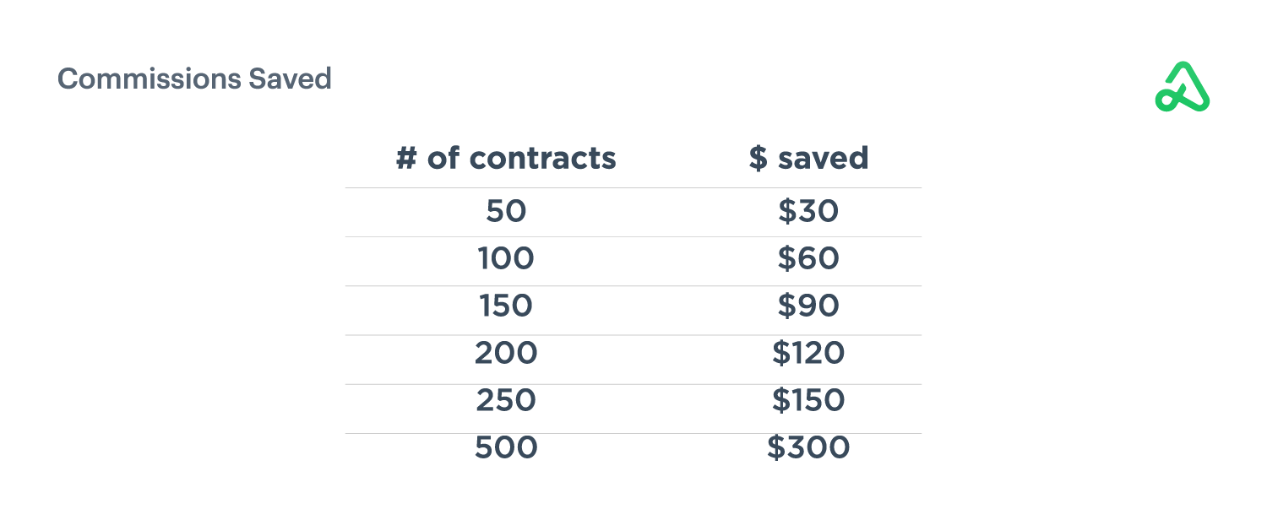Click the 50 contracts cell
This screenshot has width=1267, height=520.
tap(506, 211)
